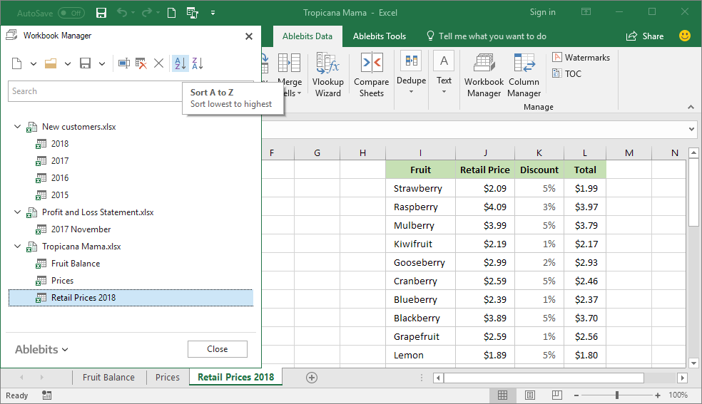Open Compare Sheets tool
The height and width of the screenshot is (404, 702).
point(371,75)
